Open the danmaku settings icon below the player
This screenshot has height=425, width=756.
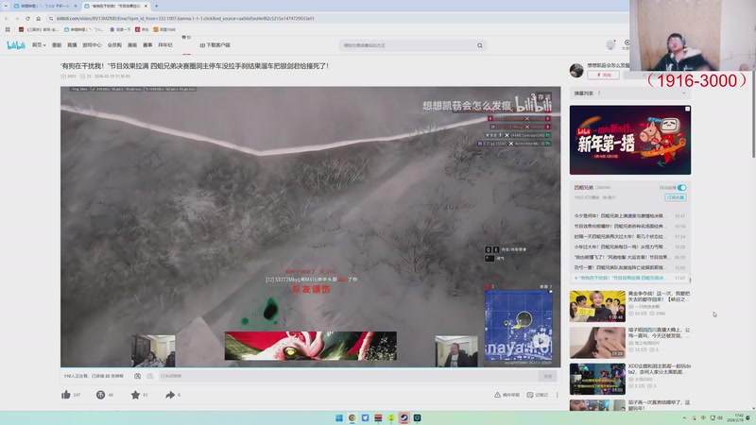(150, 376)
